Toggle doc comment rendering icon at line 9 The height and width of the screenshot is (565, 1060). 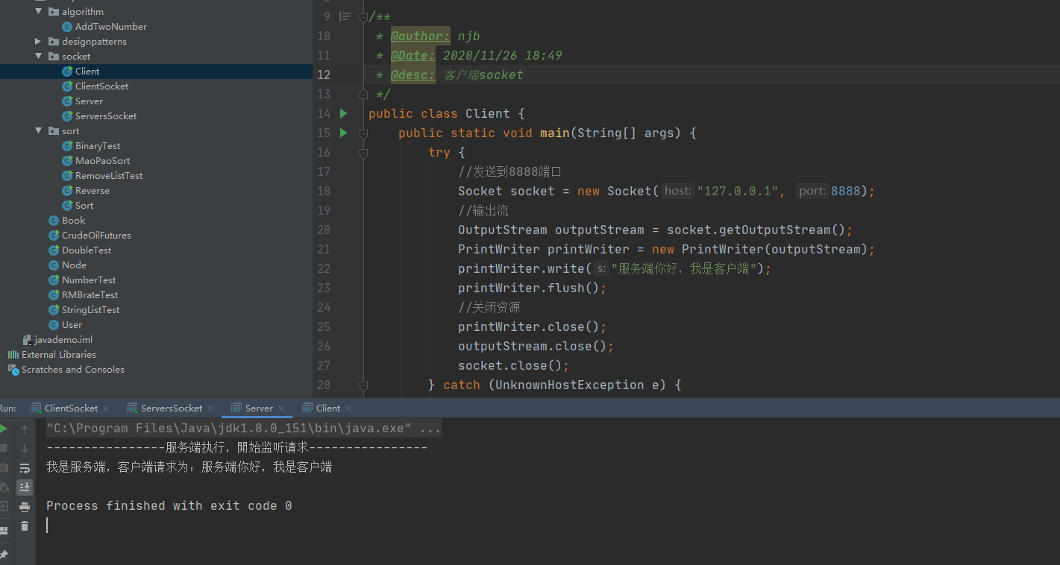(345, 16)
